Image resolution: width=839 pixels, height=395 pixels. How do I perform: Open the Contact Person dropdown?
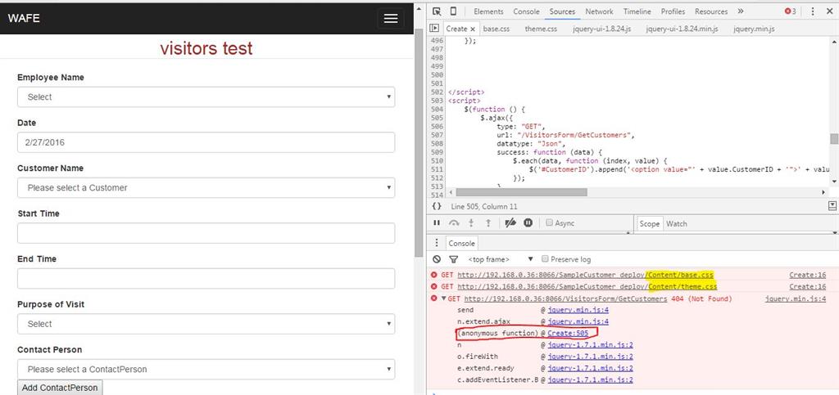pos(206,370)
